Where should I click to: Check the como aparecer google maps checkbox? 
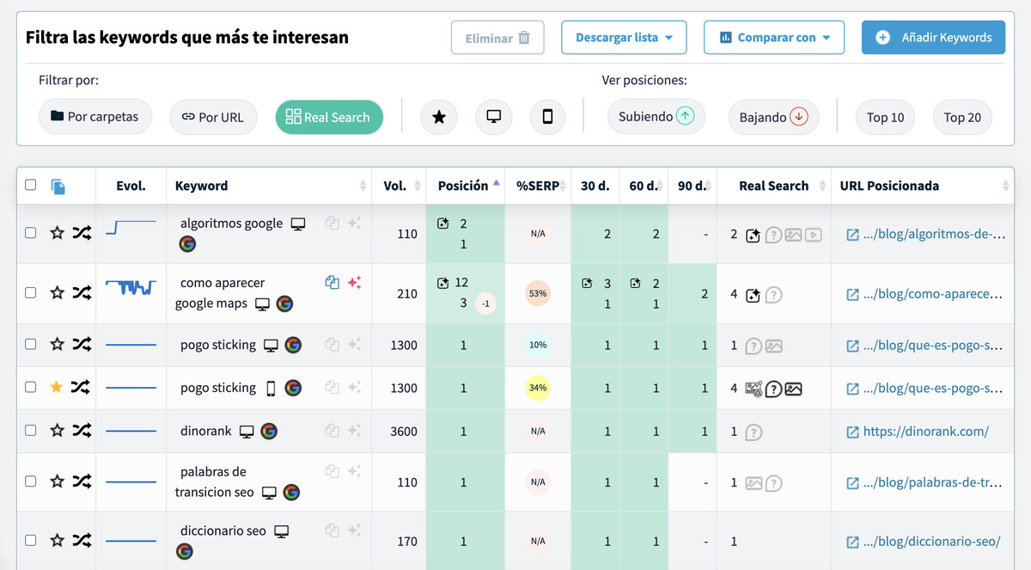click(x=31, y=292)
